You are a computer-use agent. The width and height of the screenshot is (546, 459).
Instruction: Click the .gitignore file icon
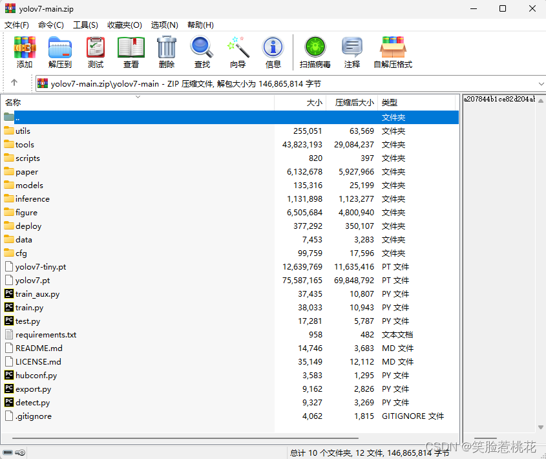click(x=9, y=416)
